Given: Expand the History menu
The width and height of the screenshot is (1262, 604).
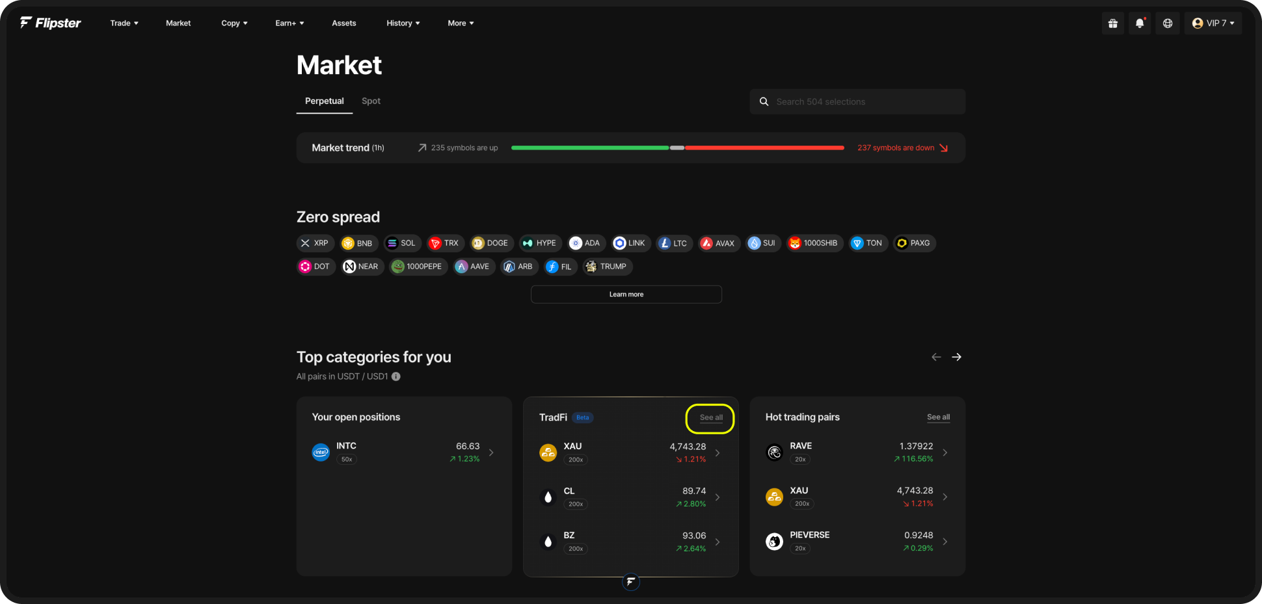Looking at the screenshot, I should (x=403, y=23).
